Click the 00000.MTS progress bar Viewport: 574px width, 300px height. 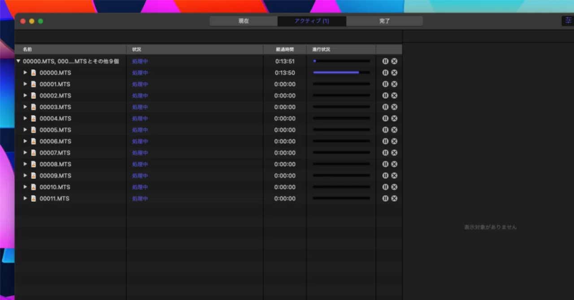point(341,73)
